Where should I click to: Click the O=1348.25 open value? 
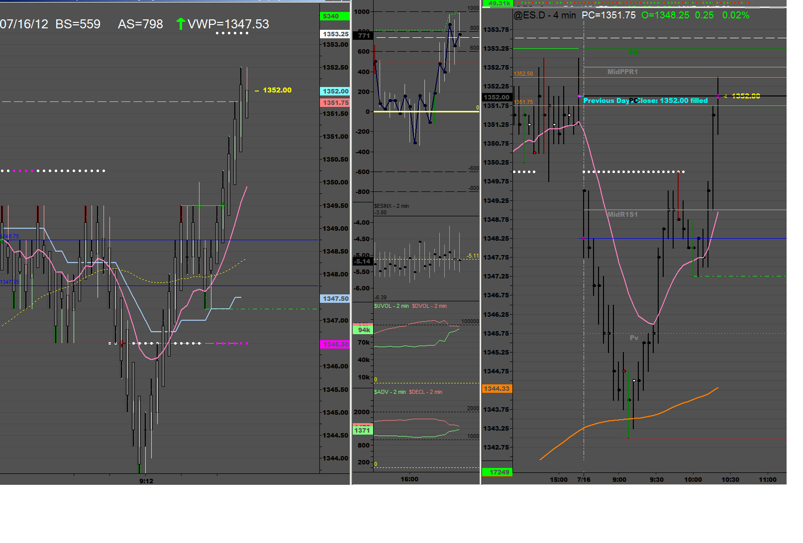pyautogui.click(x=666, y=15)
